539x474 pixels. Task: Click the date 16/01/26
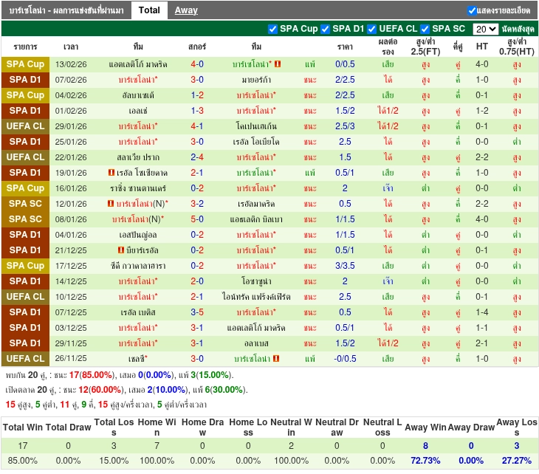point(71,188)
